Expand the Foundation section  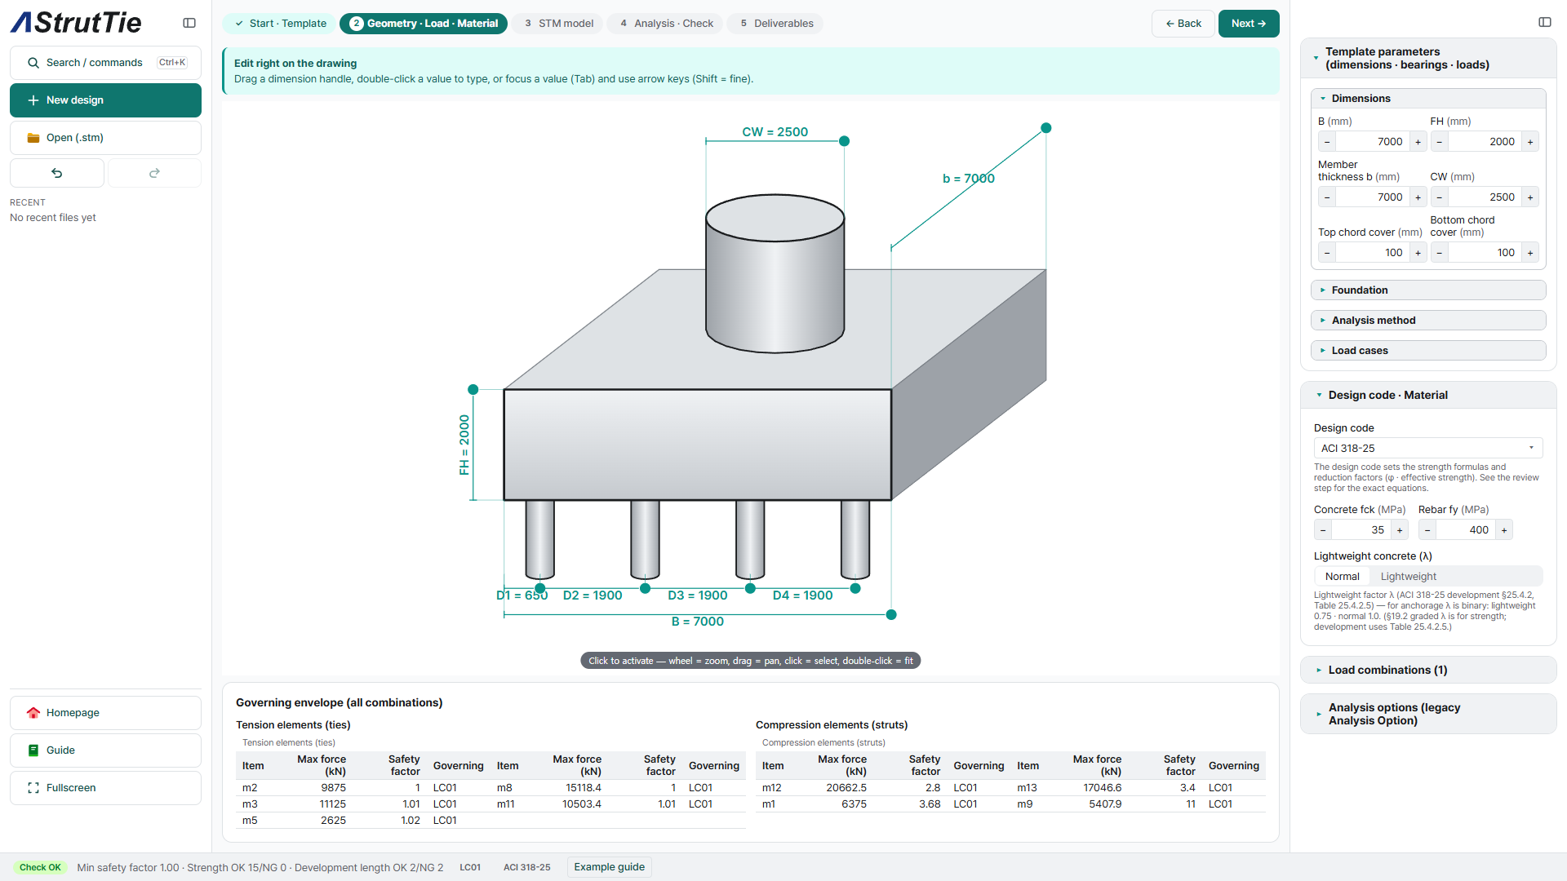(1428, 290)
